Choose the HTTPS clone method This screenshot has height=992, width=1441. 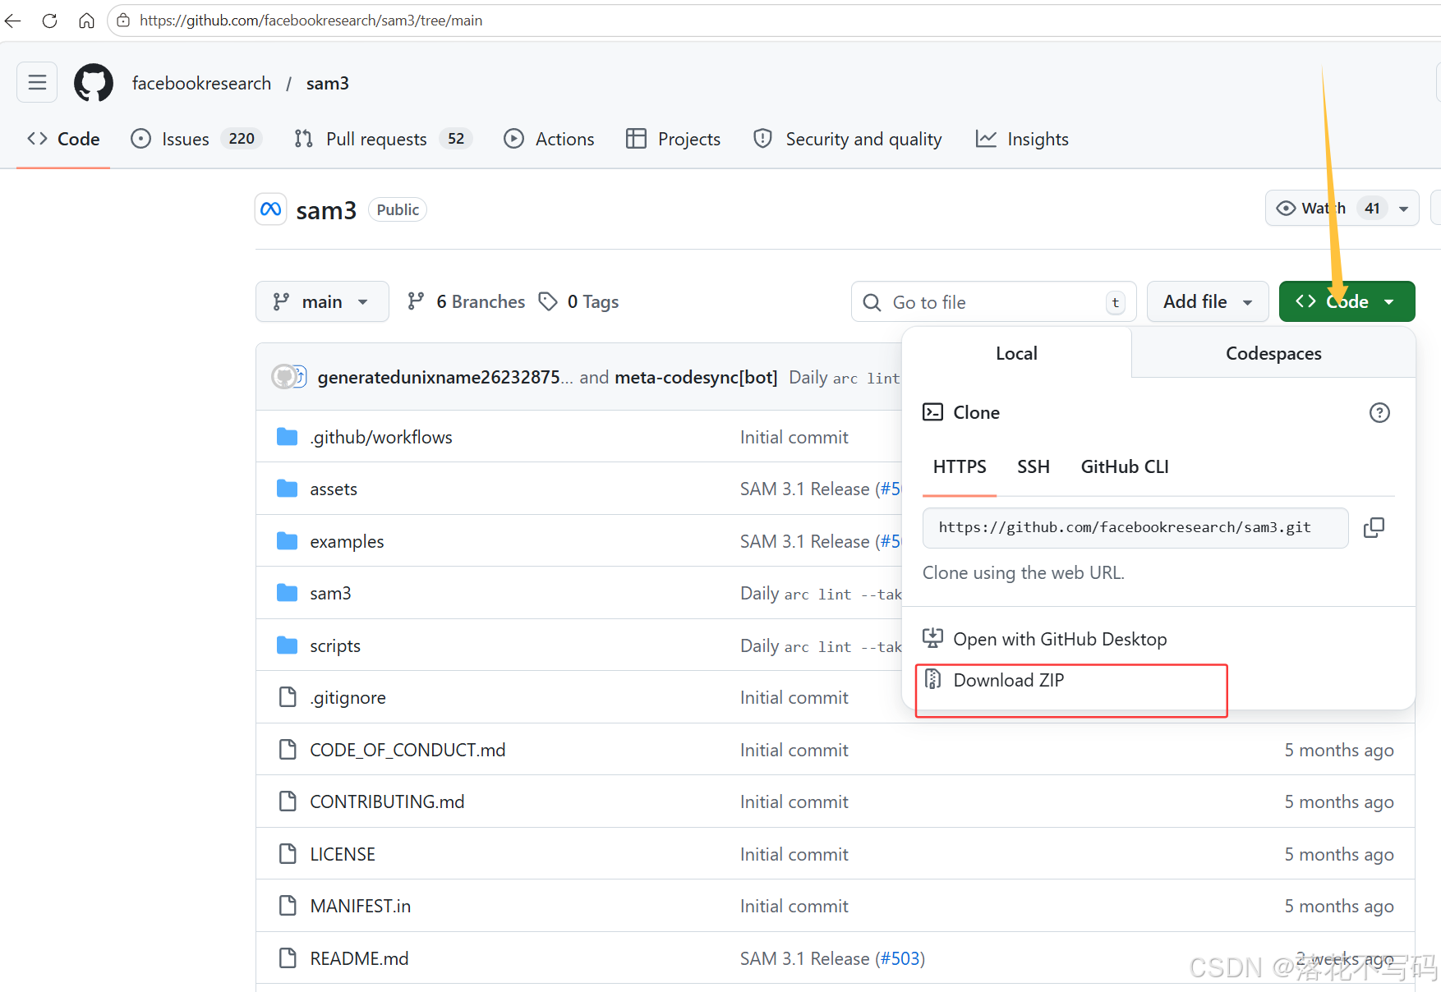(x=960, y=466)
